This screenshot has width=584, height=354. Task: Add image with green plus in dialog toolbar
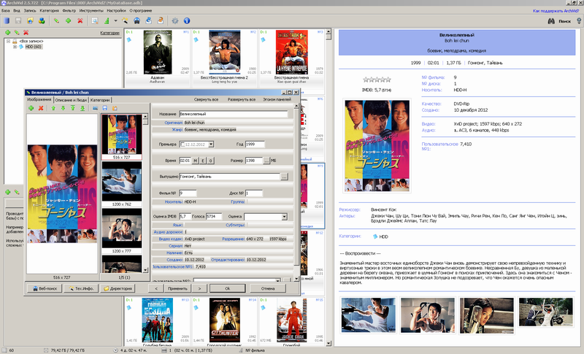click(x=31, y=108)
